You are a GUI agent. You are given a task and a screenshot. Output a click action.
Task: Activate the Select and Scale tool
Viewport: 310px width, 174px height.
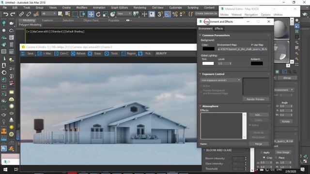coord(105,14)
